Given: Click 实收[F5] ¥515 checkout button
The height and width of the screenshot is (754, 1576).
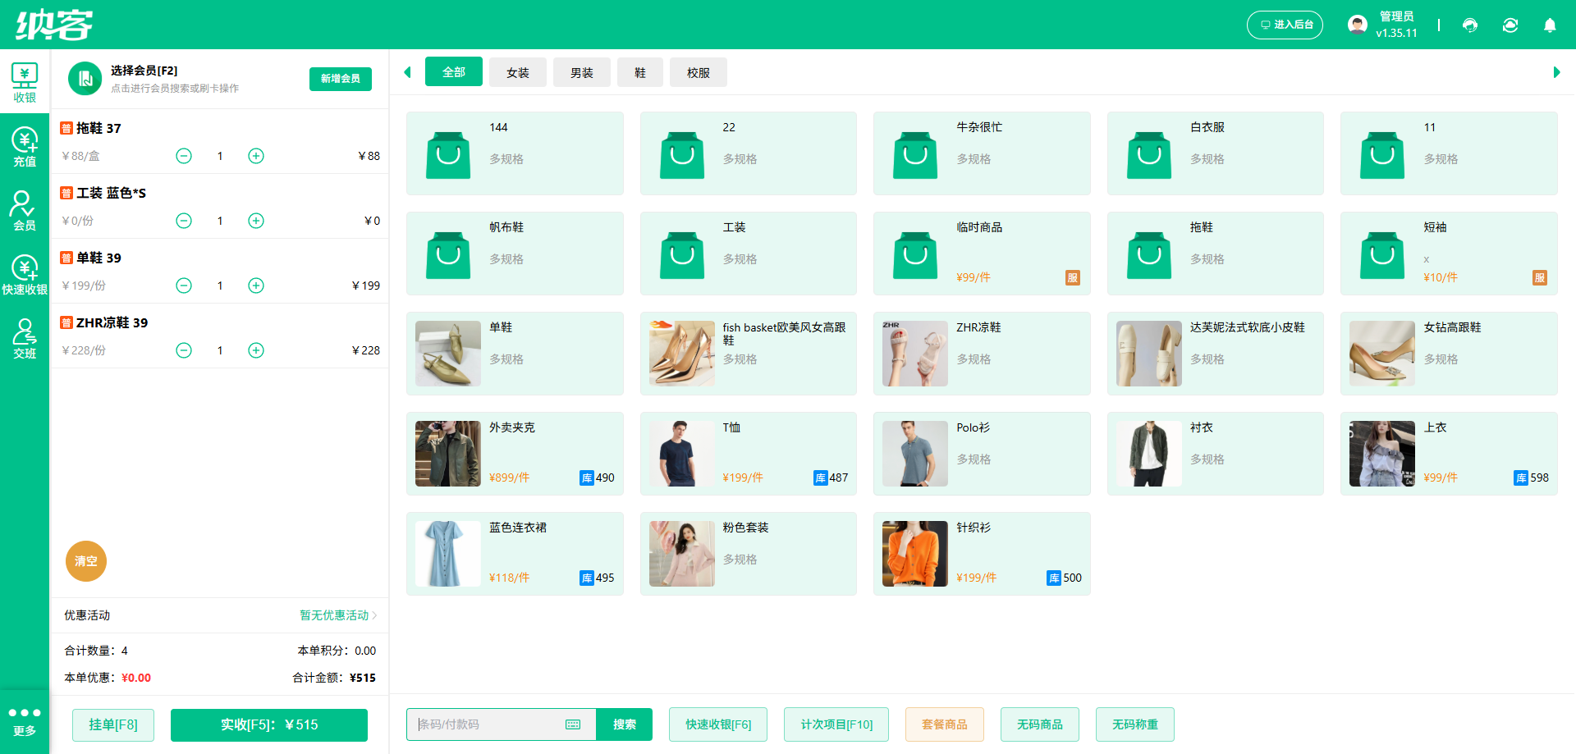Looking at the screenshot, I should (x=269, y=724).
